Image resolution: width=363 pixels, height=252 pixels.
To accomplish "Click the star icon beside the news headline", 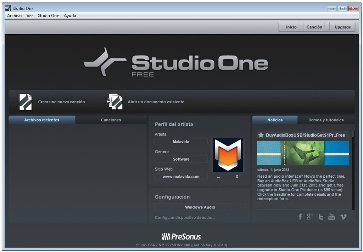I will pos(261,135).
